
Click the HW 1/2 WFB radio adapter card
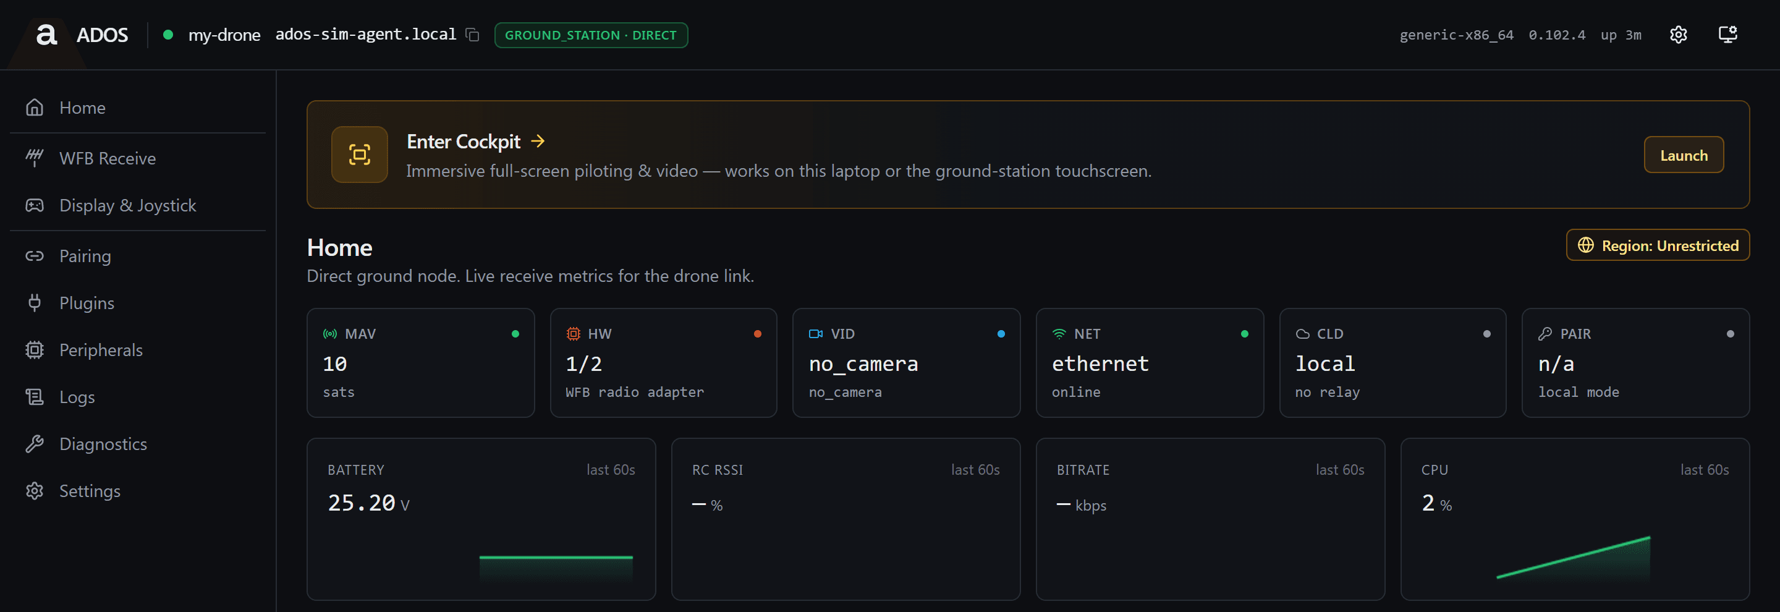point(663,363)
